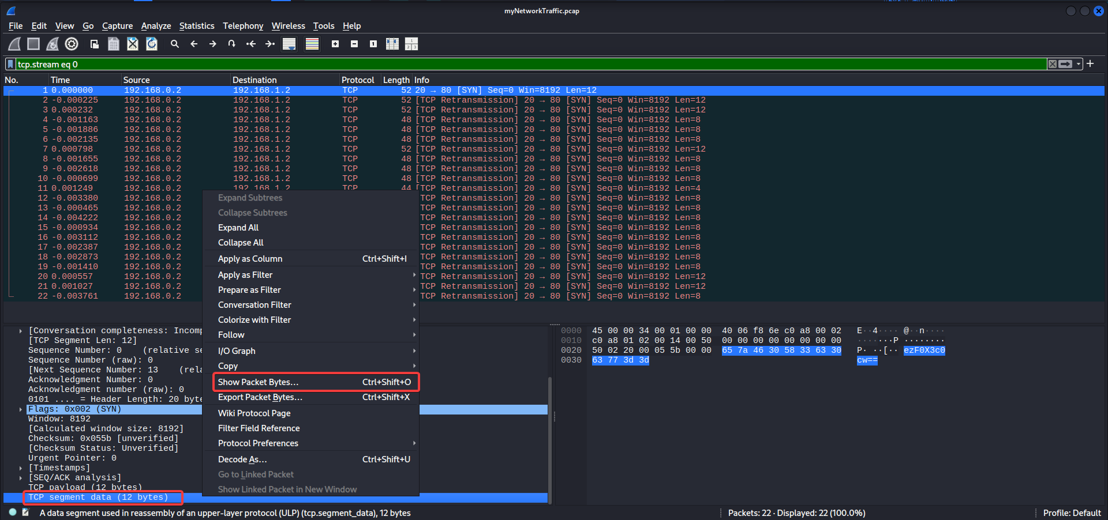
Task: Sort packets by the Time column header
Action: pos(85,80)
